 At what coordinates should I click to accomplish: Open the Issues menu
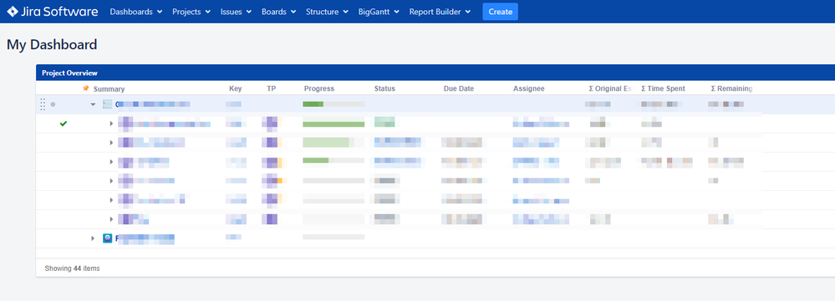click(236, 12)
